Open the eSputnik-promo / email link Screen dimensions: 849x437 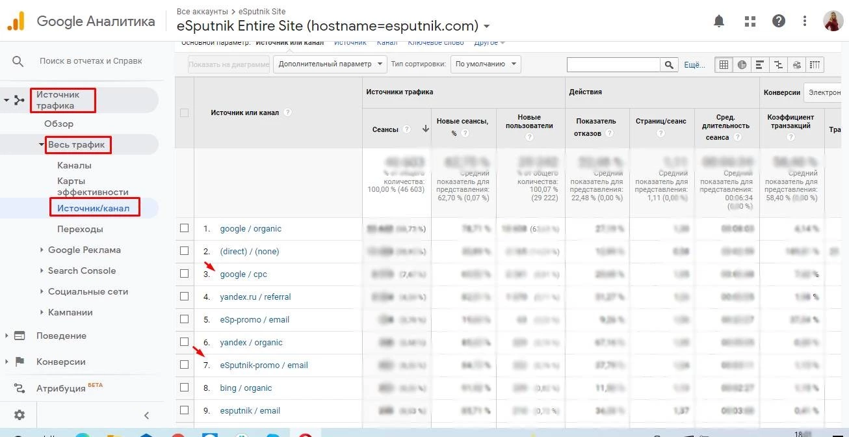click(x=264, y=365)
